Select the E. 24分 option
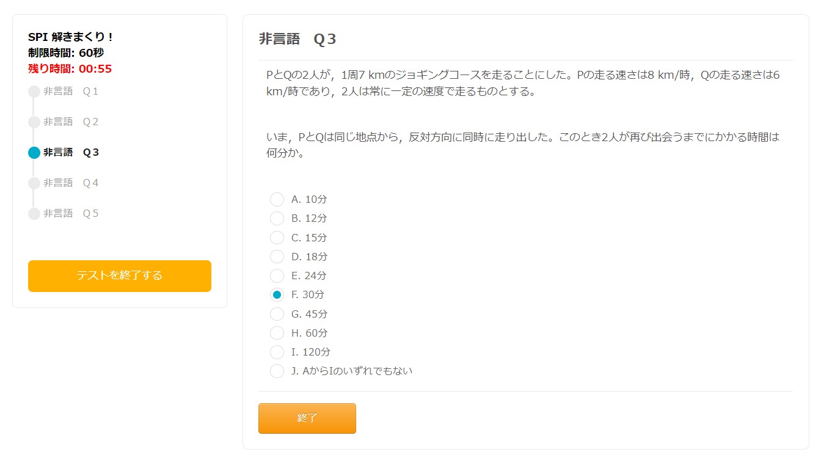 click(277, 276)
